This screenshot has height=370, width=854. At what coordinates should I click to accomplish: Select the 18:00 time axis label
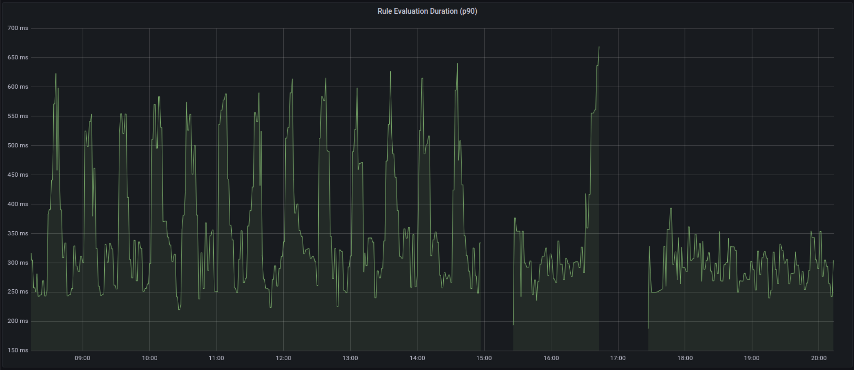(x=685, y=358)
